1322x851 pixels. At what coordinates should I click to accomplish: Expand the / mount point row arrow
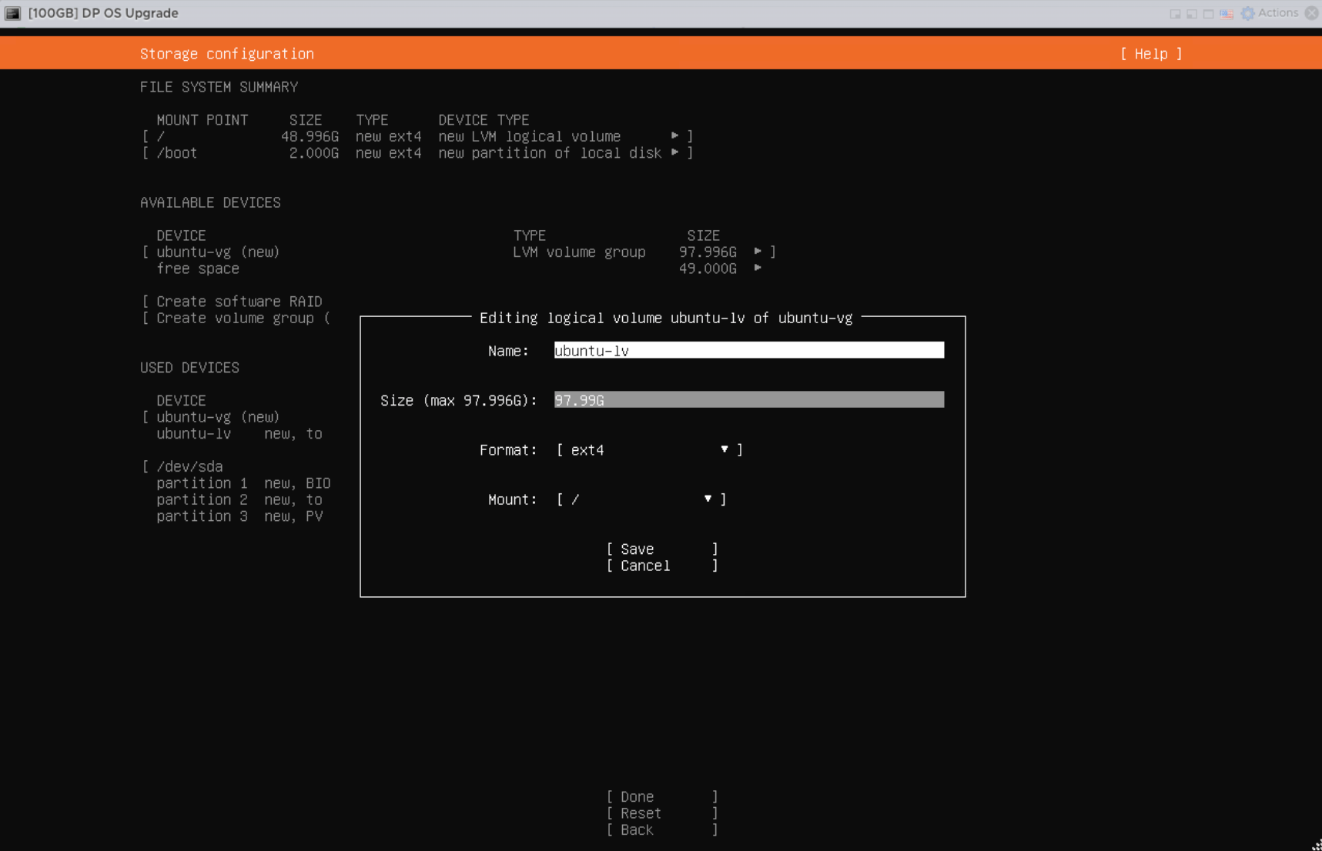click(x=675, y=136)
